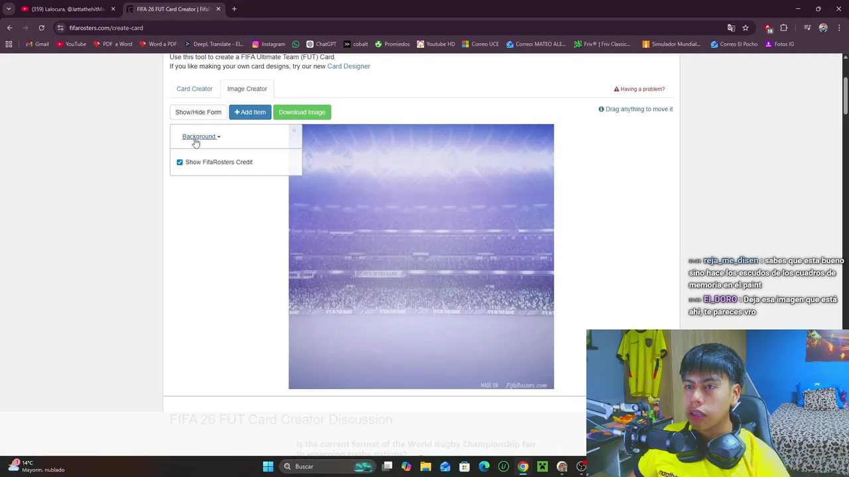Open File Explorer from the taskbar
849x477 pixels.
coord(426,466)
